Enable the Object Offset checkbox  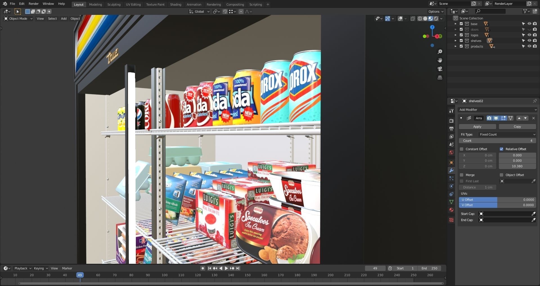pos(501,175)
